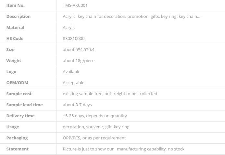225x155 pixels.
Task: Click the HS Code label
Action: click(x=15, y=38)
